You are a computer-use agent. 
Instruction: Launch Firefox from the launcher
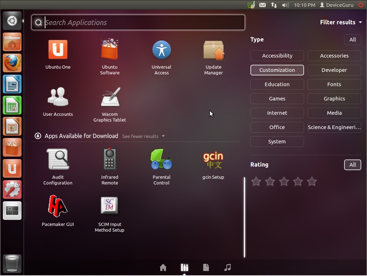tap(12, 63)
